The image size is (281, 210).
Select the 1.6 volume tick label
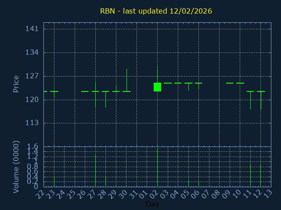33,147
